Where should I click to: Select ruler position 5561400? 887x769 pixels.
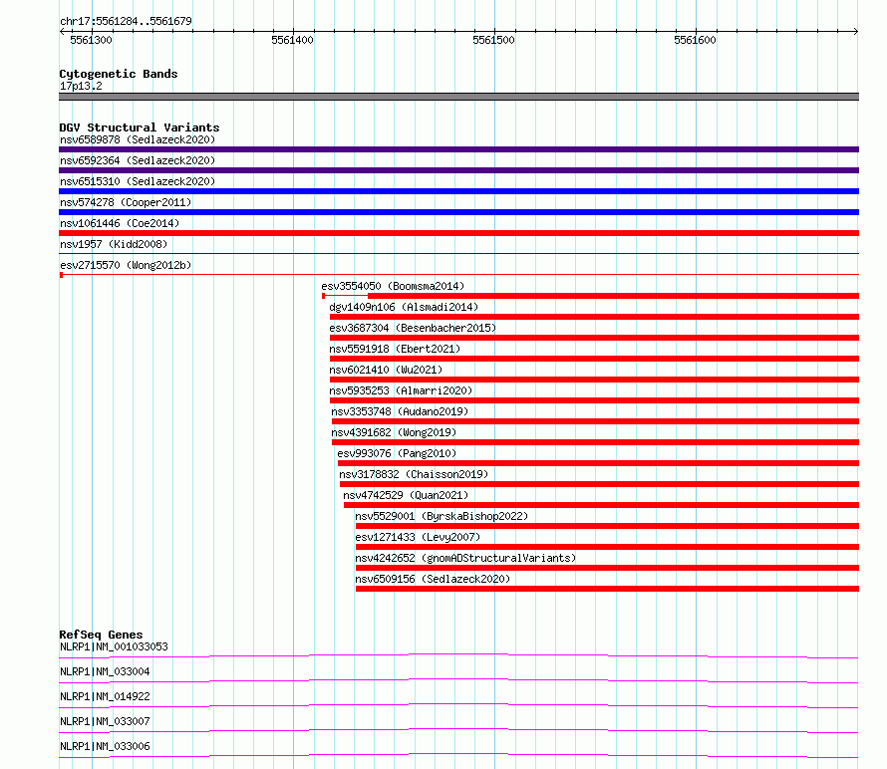tap(292, 40)
